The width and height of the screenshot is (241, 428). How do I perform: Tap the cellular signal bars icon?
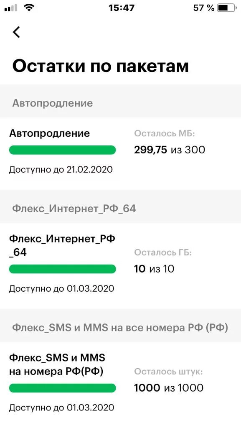click(11, 8)
